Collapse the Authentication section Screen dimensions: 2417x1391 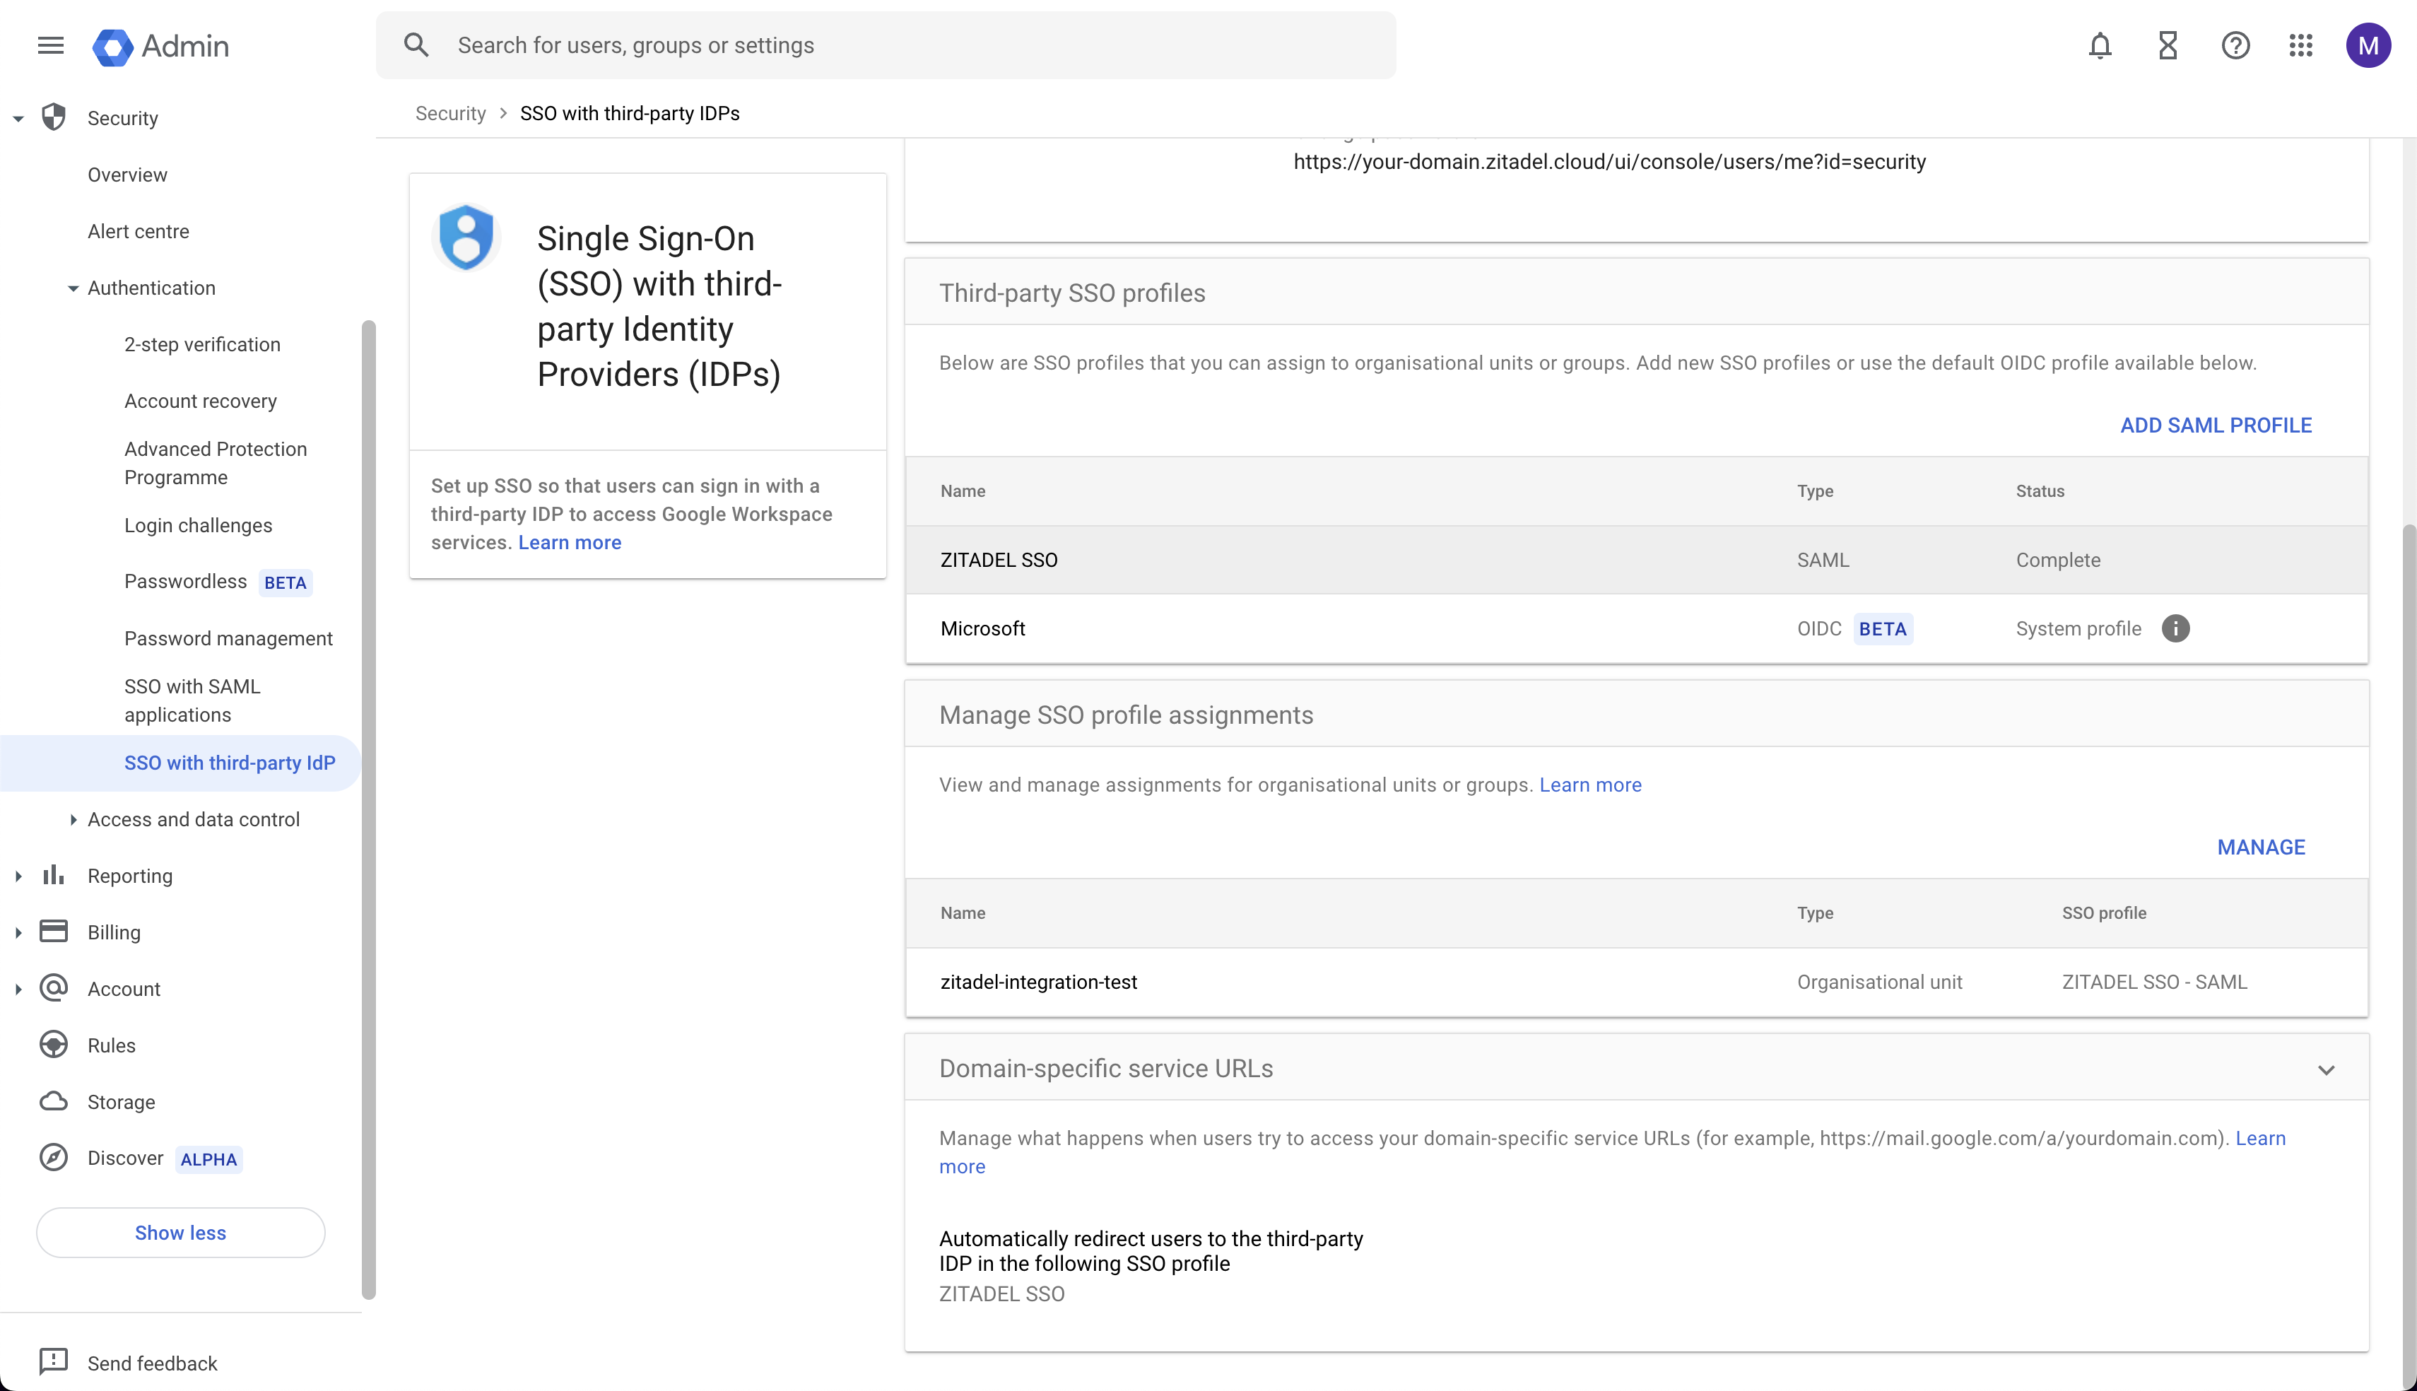[x=73, y=288]
